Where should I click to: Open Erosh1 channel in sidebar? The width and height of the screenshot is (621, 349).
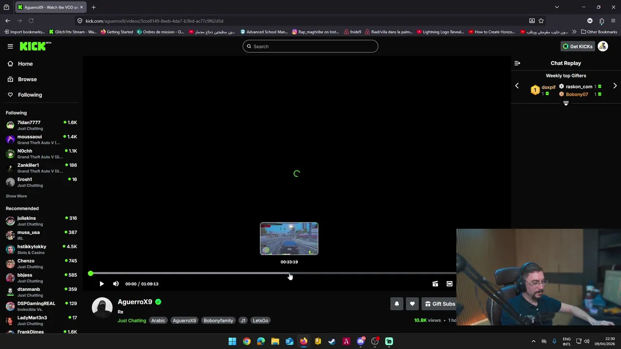point(41,182)
